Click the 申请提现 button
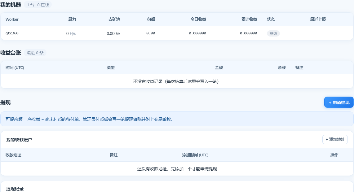354x192 pixels. click(x=339, y=103)
